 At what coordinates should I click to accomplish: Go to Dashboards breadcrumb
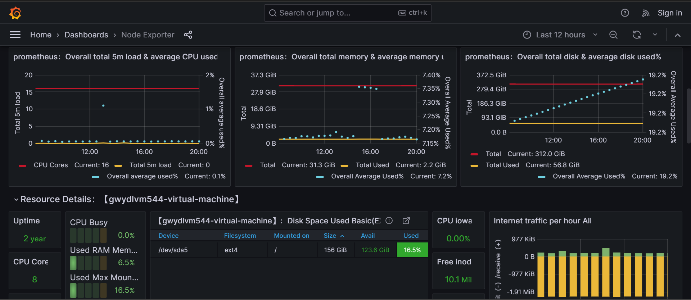(86, 35)
